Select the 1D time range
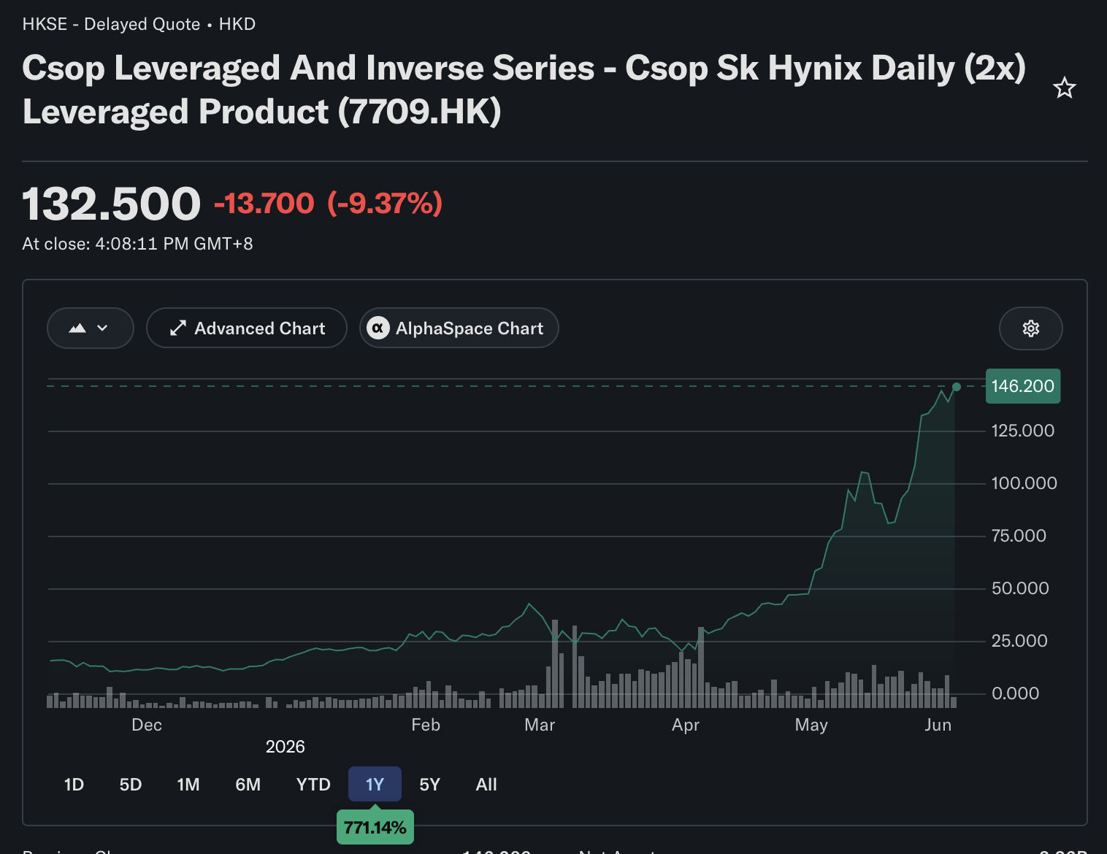Image resolution: width=1107 pixels, height=854 pixels. (74, 785)
